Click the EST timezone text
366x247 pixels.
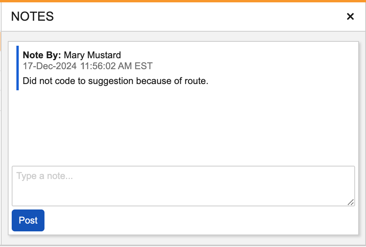pos(143,66)
